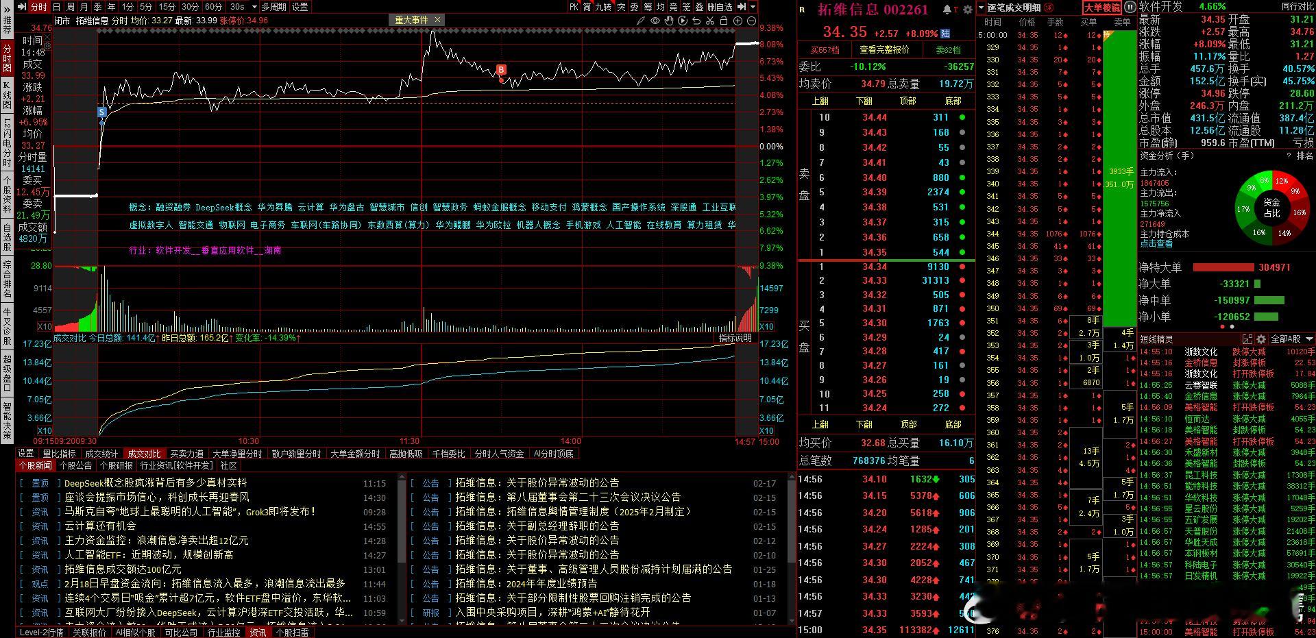Click the B buy marker on chart
This screenshot has width=1316, height=638.
click(501, 69)
